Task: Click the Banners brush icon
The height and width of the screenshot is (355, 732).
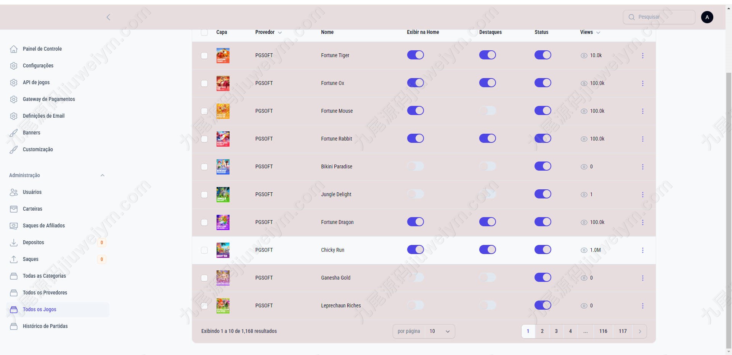Action: (x=14, y=133)
